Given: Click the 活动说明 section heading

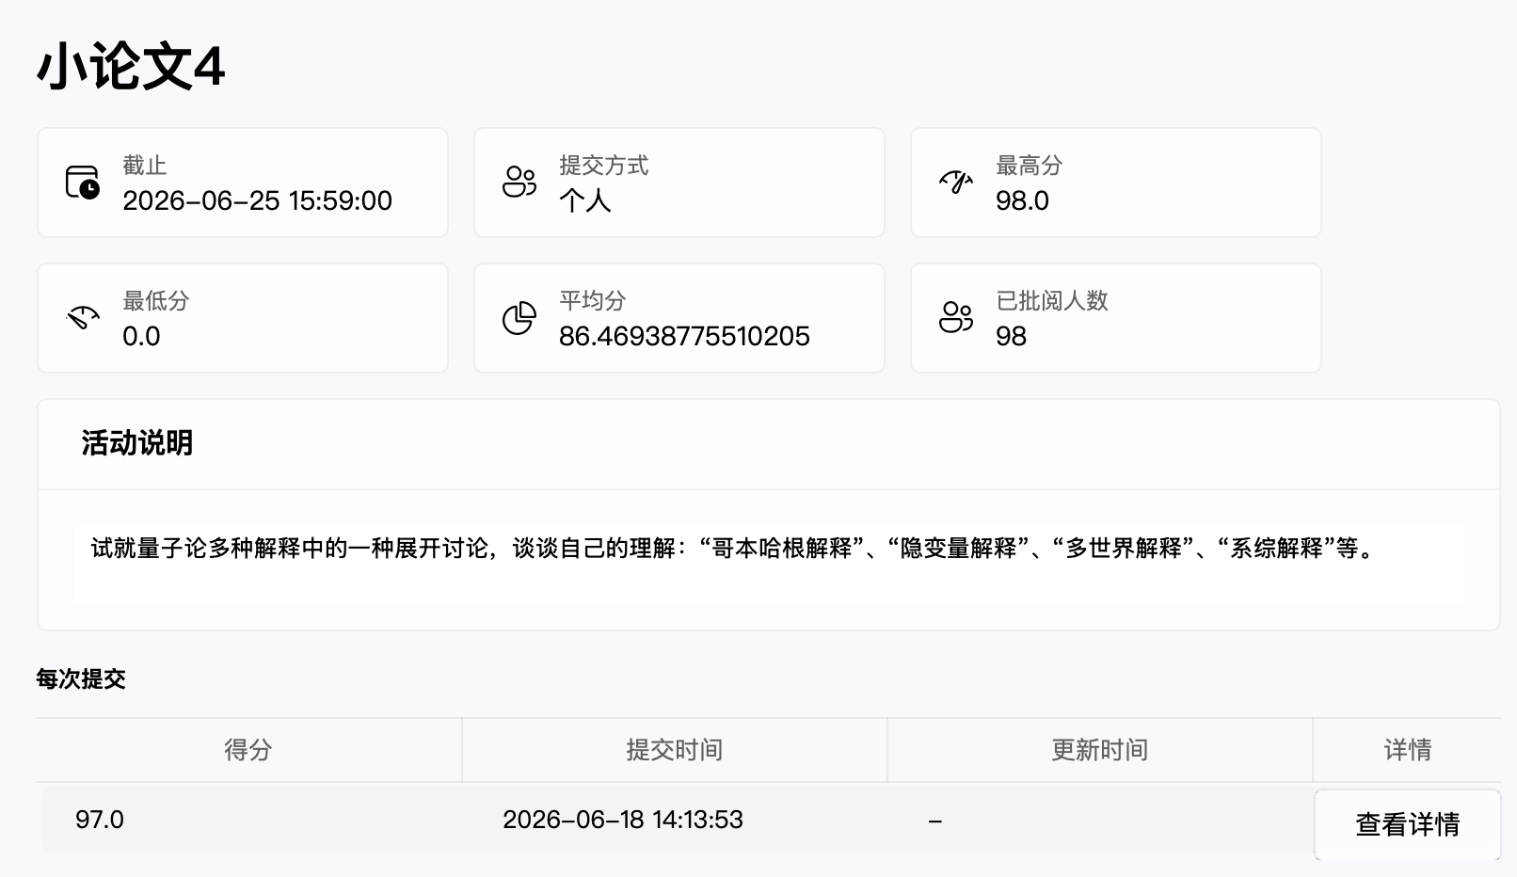Looking at the screenshot, I should 137,443.
